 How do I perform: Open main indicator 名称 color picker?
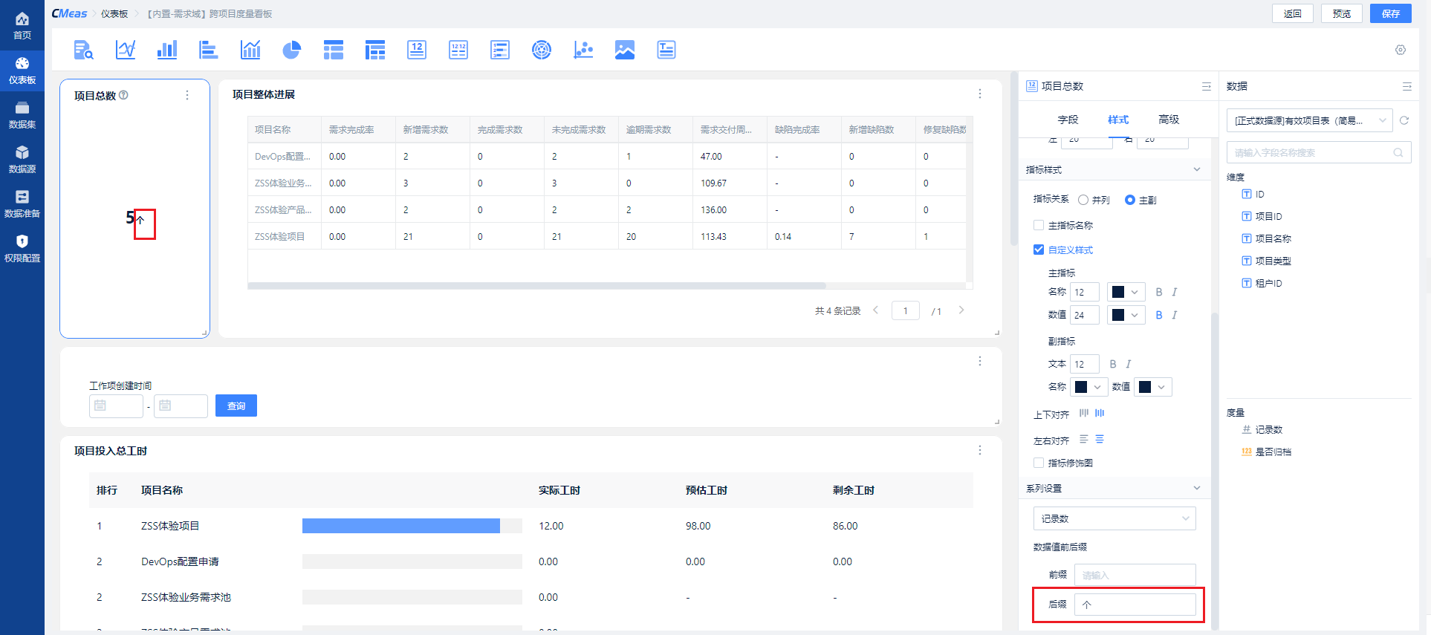click(x=1126, y=292)
